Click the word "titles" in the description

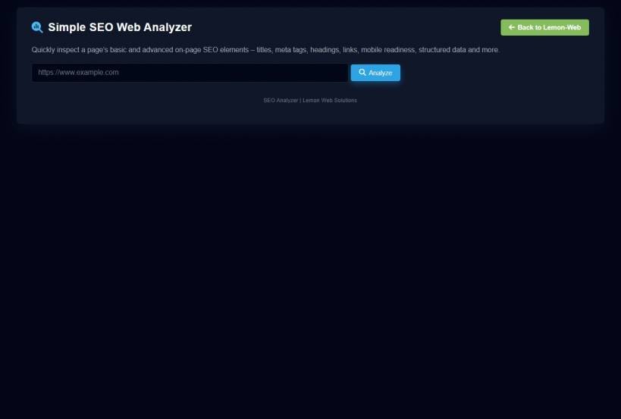[264, 50]
